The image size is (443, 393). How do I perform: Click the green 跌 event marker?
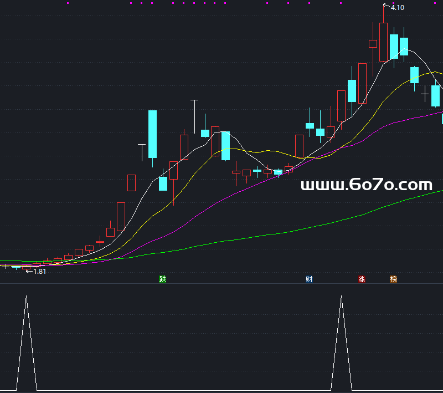click(x=162, y=279)
